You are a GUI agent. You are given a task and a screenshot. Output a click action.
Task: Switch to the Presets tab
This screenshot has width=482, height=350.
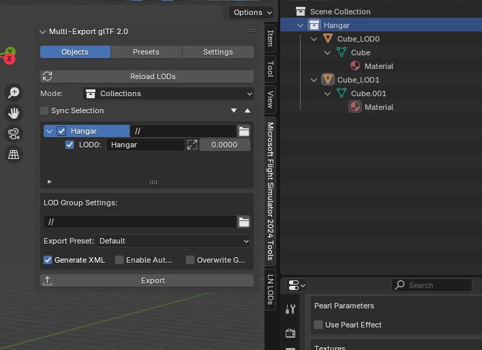click(146, 52)
